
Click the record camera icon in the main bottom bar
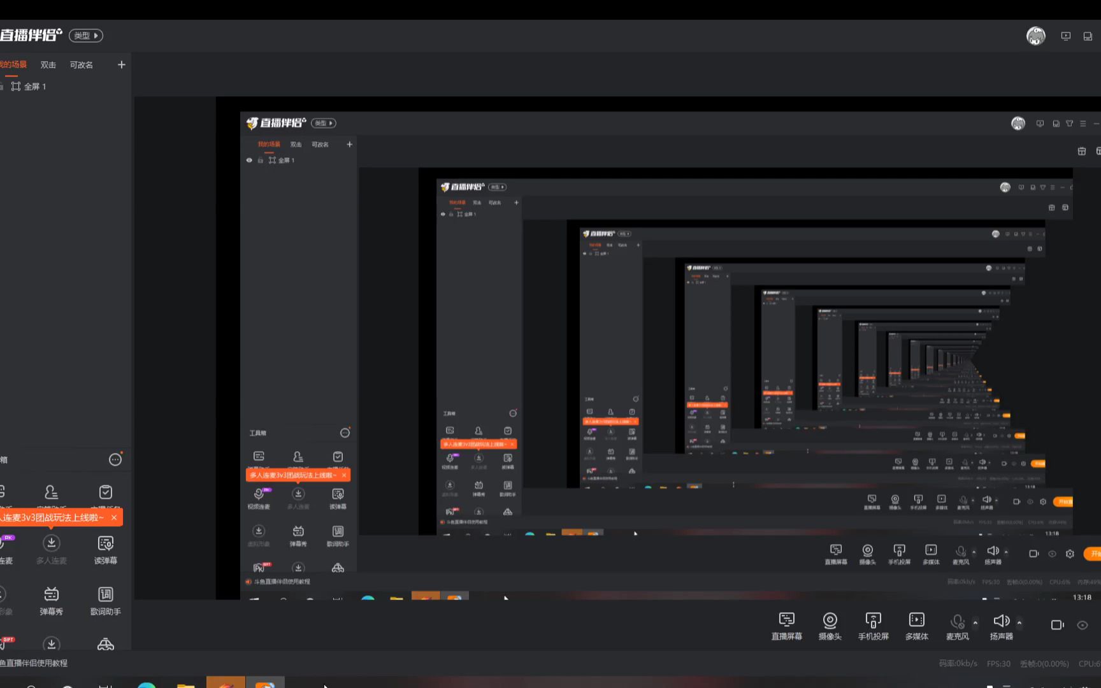1057,625
